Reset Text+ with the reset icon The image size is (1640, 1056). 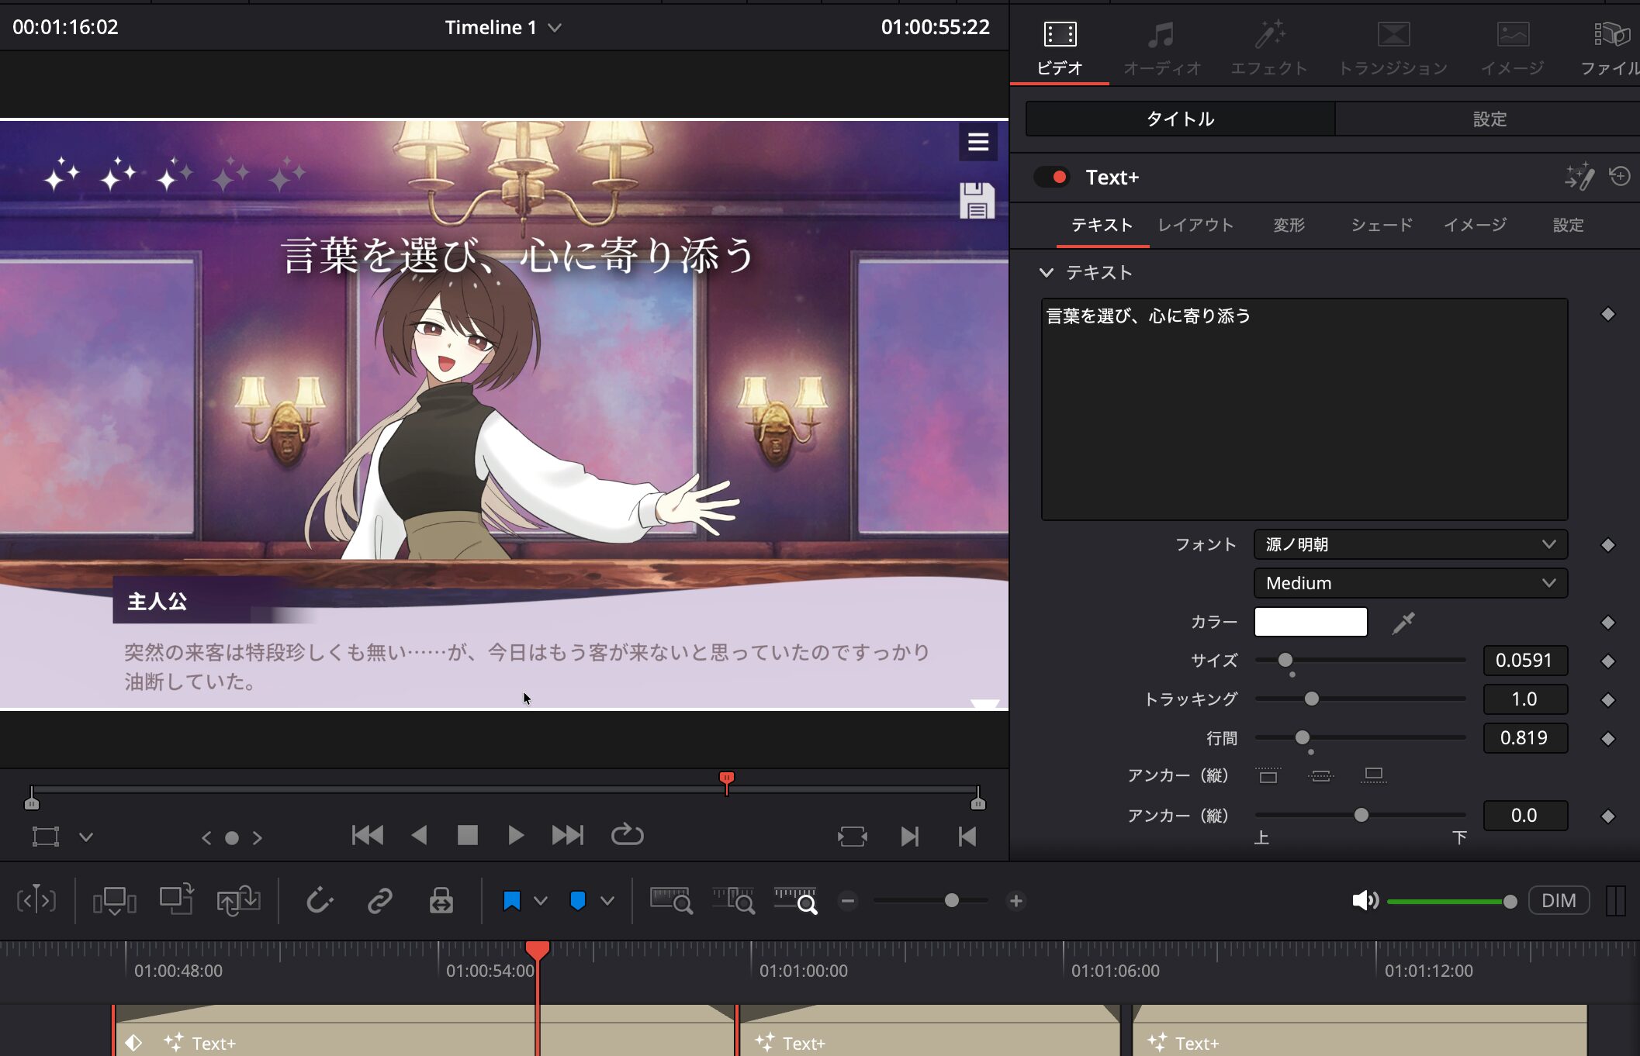tap(1620, 177)
